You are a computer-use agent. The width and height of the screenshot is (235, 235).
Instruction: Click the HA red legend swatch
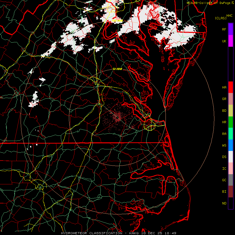(231, 87)
